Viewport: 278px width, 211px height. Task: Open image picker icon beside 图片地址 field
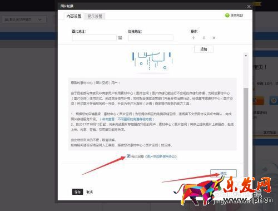[120, 38]
